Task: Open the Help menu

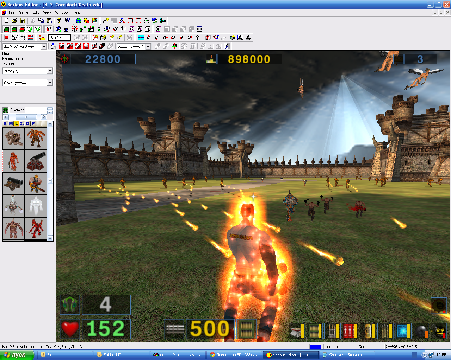Action: point(76,12)
